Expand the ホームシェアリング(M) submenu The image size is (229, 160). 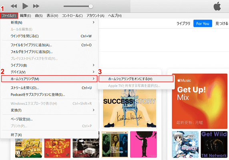click(49, 79)
